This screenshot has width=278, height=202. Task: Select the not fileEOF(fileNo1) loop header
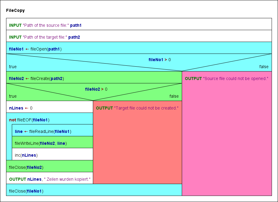[x=49, y=119]
